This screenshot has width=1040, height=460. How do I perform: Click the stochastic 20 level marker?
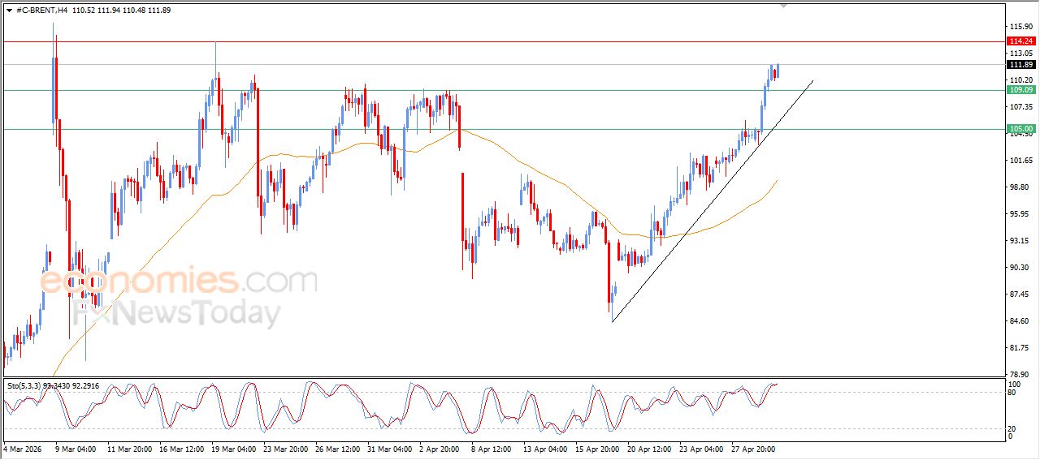[x=1013, y=428]
